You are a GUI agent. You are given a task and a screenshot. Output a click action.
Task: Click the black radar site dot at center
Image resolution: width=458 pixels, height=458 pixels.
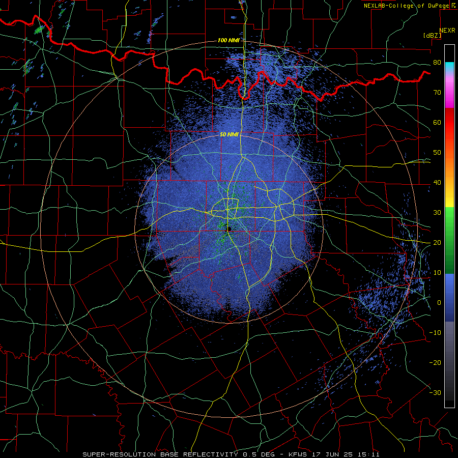[x=228, y=229]
